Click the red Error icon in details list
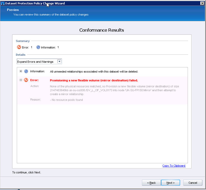206x190 pixels. (26, 80)
